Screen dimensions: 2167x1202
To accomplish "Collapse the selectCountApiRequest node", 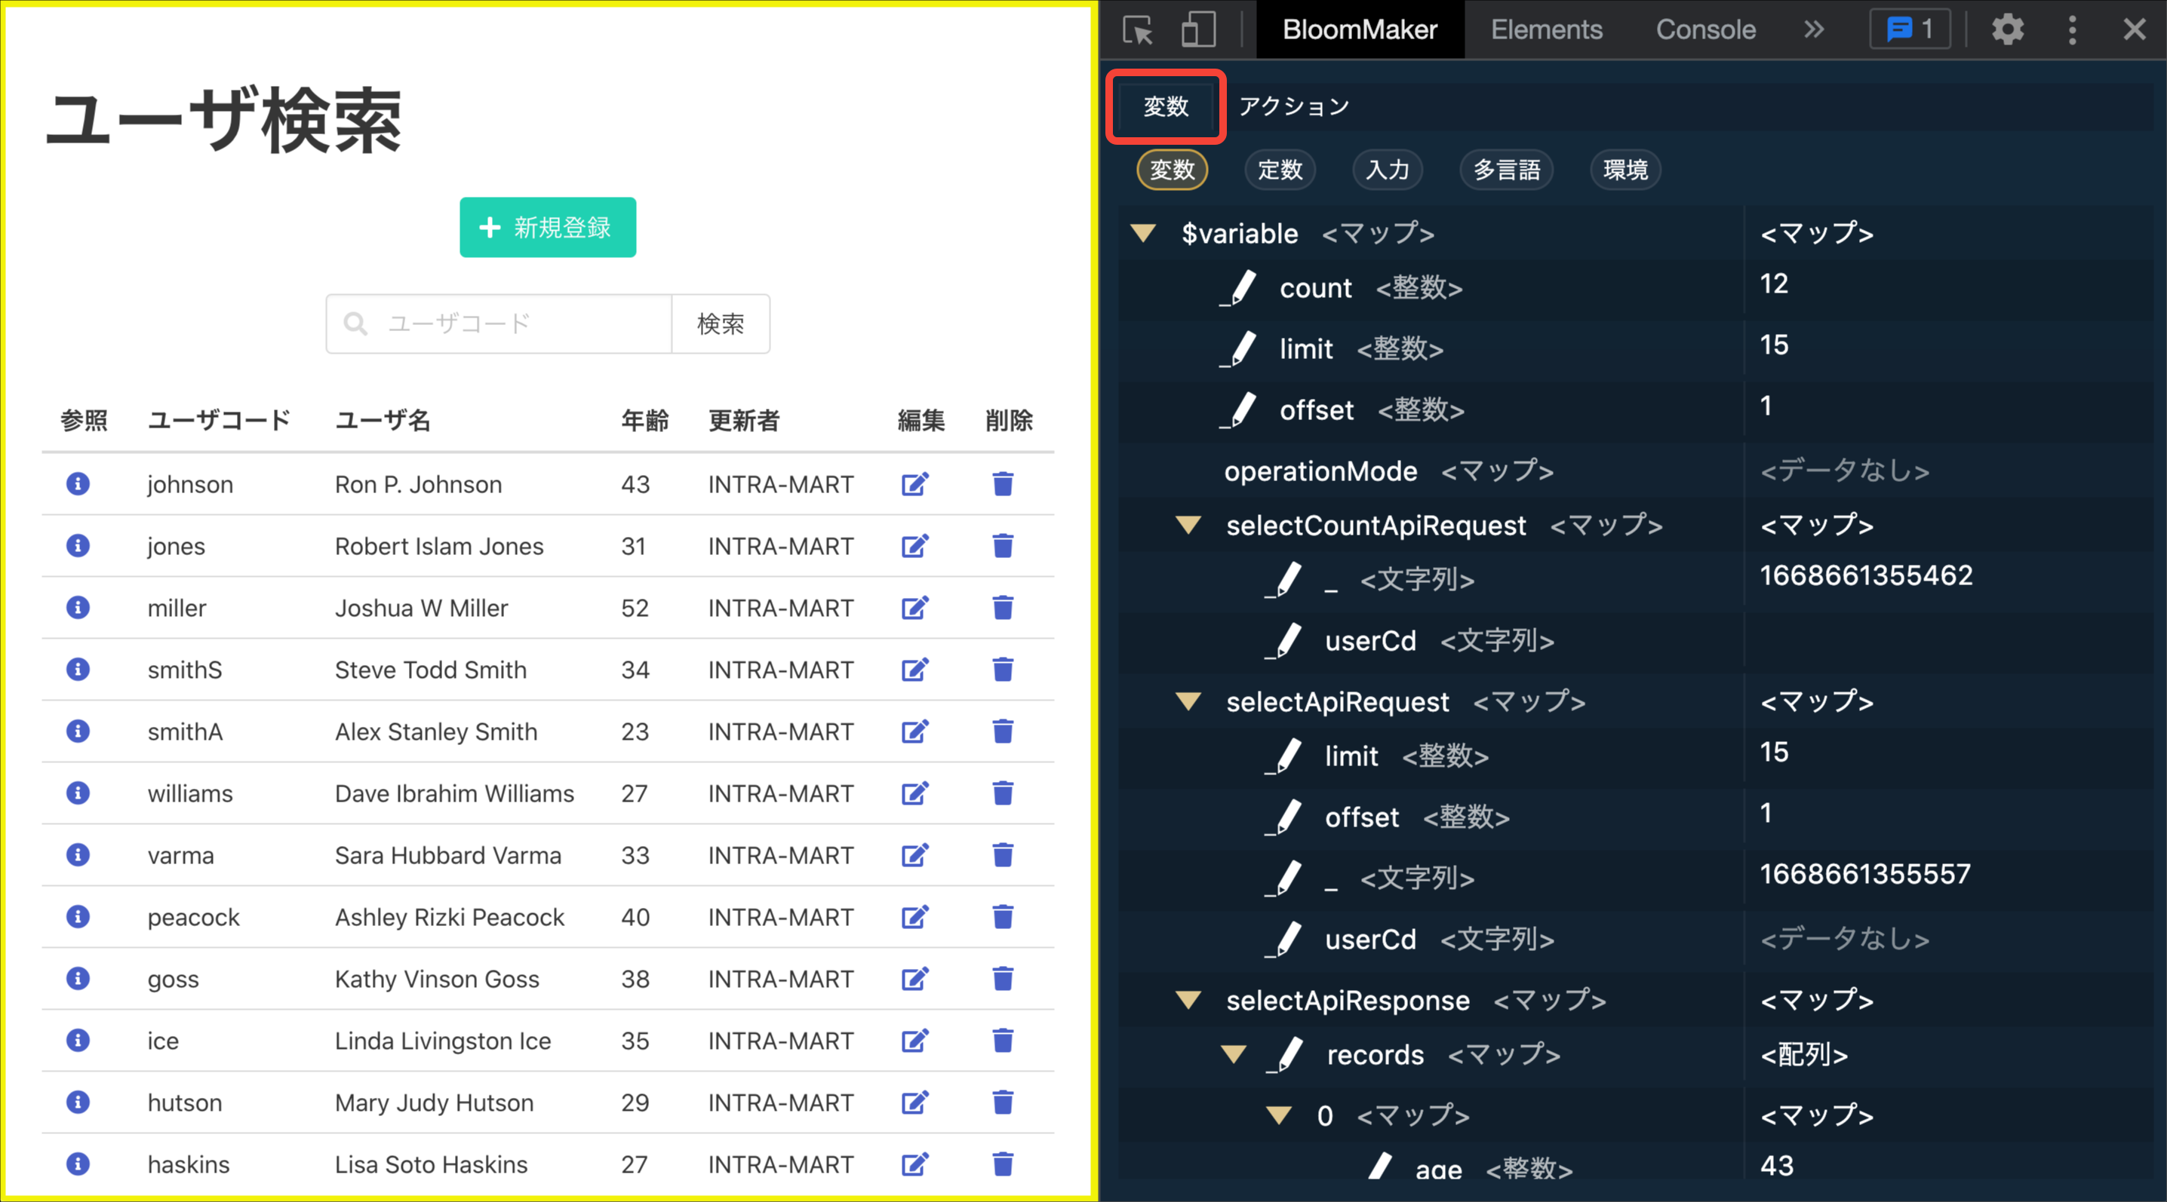I will 1188,526.
